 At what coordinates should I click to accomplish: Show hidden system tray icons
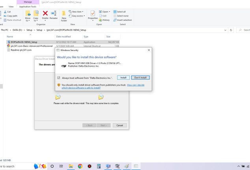[x=239, y=166]
